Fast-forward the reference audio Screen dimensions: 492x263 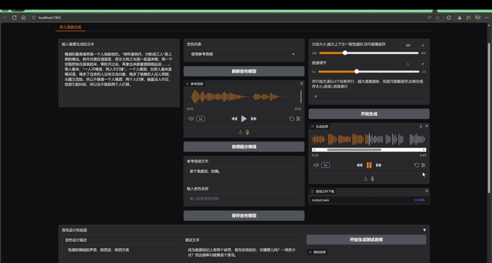(x=254, y=119)
